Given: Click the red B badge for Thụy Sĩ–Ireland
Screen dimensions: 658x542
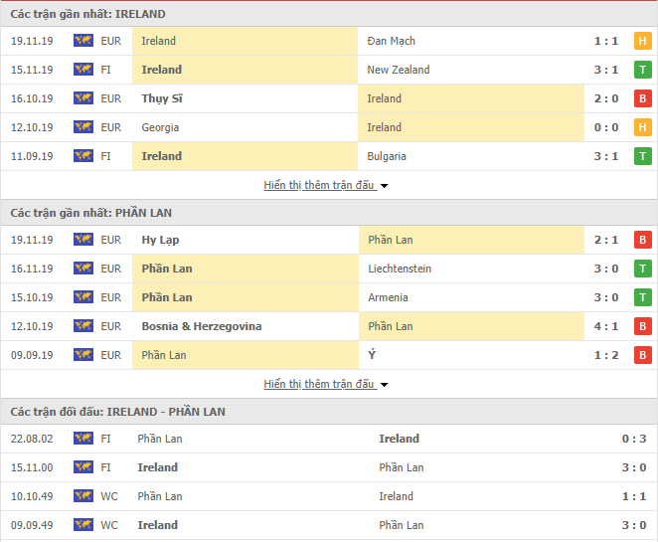Looking at the screenshot, I should pyautogui.click(x=642, y=98).
